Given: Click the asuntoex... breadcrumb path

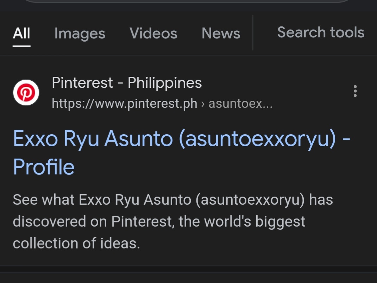Looking at the screenshot, I should click(240, 104).
